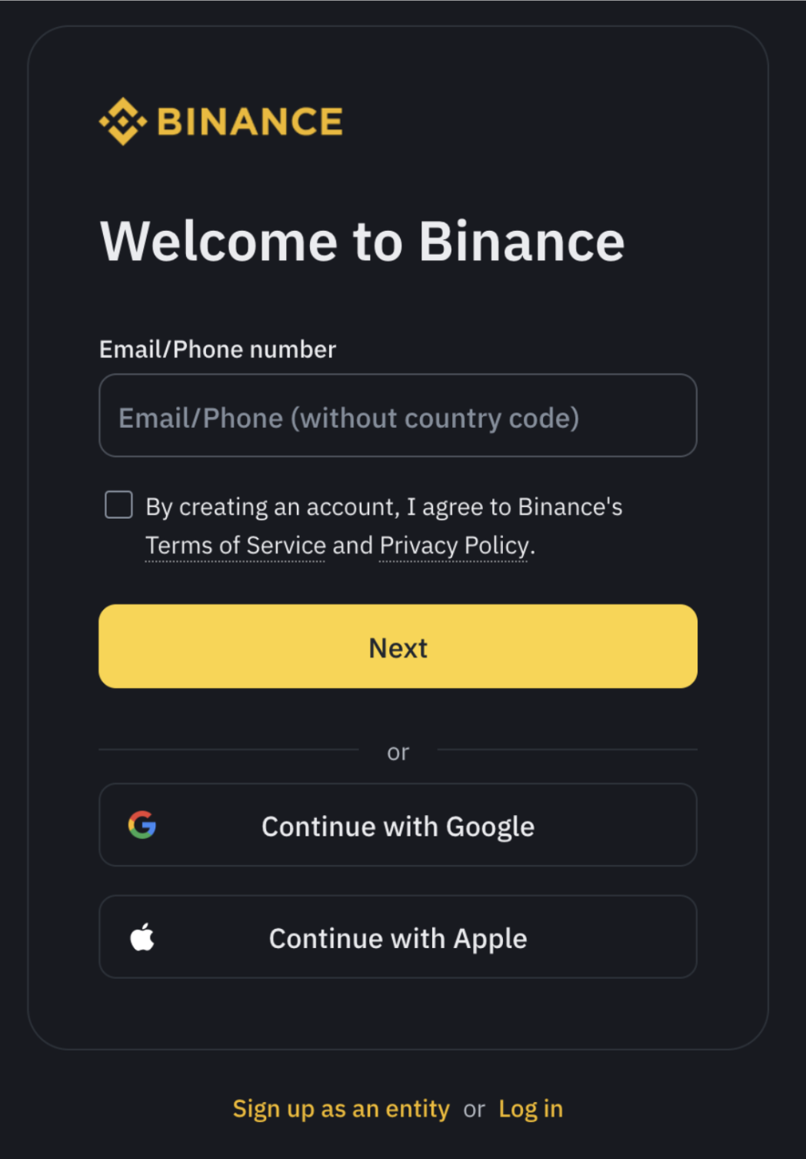
Task: Focus the Email/Phone input field
Action: (x=398, y=416)
